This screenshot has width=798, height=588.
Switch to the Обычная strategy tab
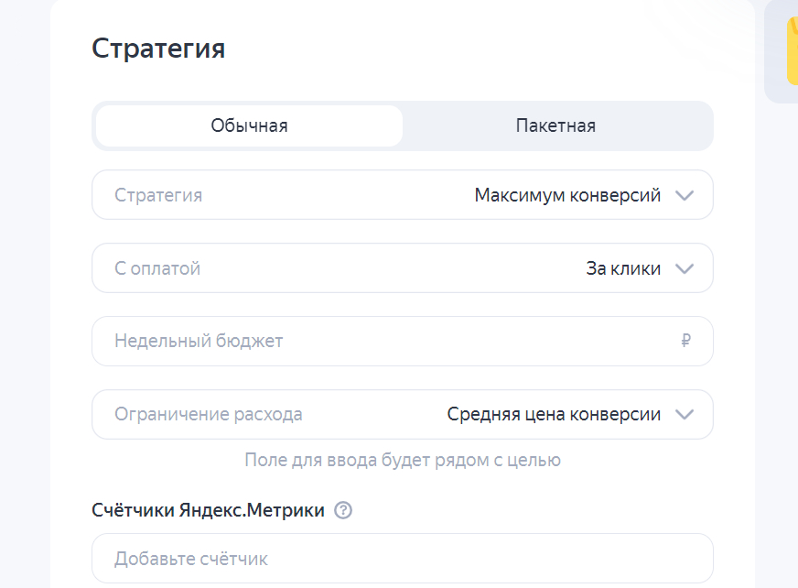tap(249, 126)
